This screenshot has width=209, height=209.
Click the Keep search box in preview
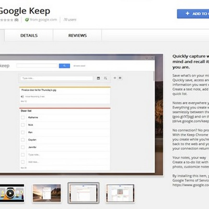(37, 66)
